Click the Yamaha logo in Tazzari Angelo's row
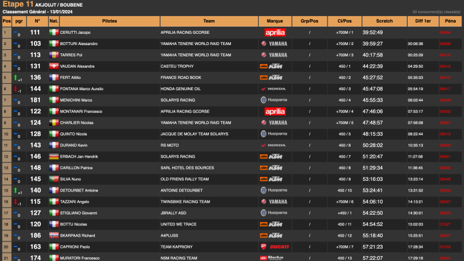 coord(274,202)
